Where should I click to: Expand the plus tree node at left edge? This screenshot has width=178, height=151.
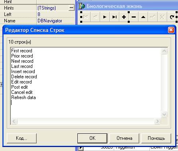(1, 84)
